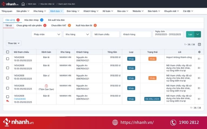Open row actions menu for first invoice
Viewport: 207px width, 129px height.
pyautogui.click(x=199, y=59)
